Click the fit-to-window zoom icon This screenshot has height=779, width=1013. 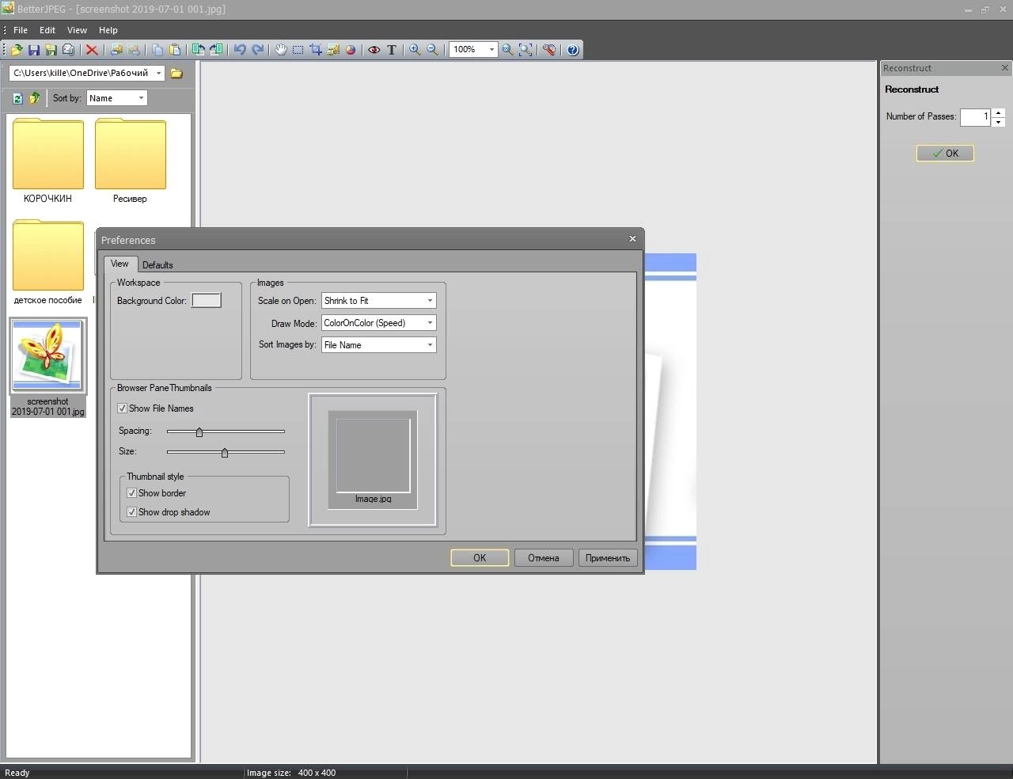coord(525,50)
